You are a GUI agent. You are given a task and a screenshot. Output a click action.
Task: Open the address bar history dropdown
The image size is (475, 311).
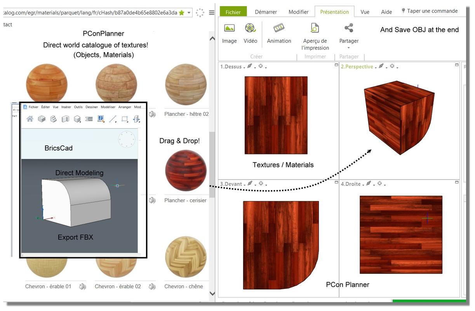pos(189,13)
